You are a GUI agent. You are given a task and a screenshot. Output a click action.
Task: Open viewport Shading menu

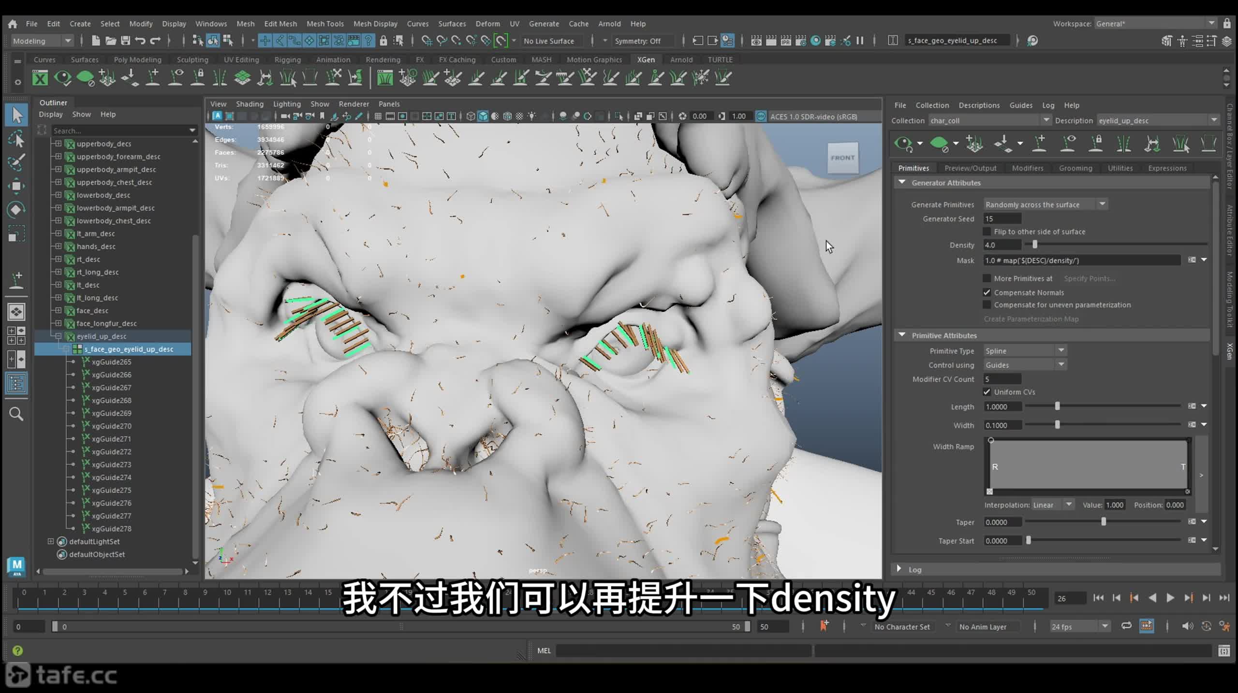(x=250, y=104)
